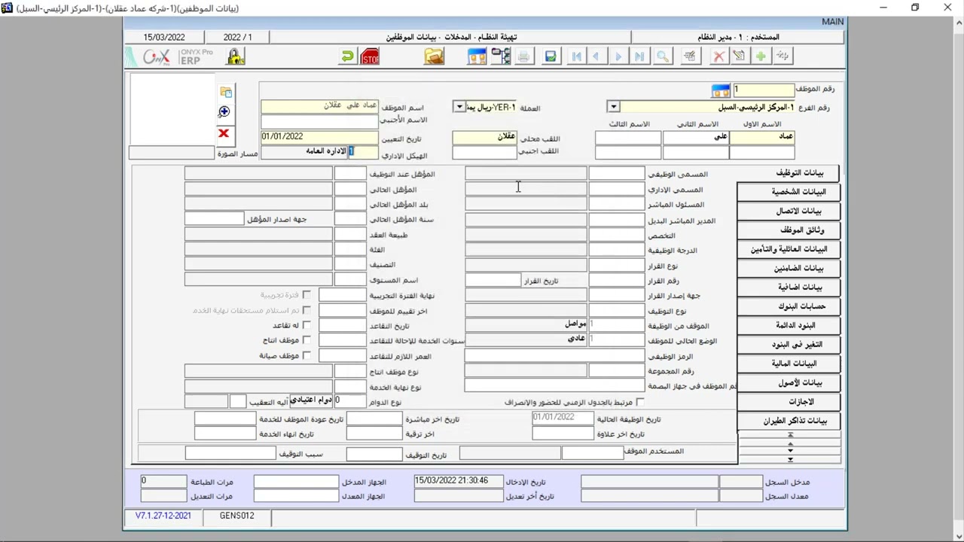Click the padlock lock-screen icon
This screenshot has height=542, width=964.
pos(235,56)
